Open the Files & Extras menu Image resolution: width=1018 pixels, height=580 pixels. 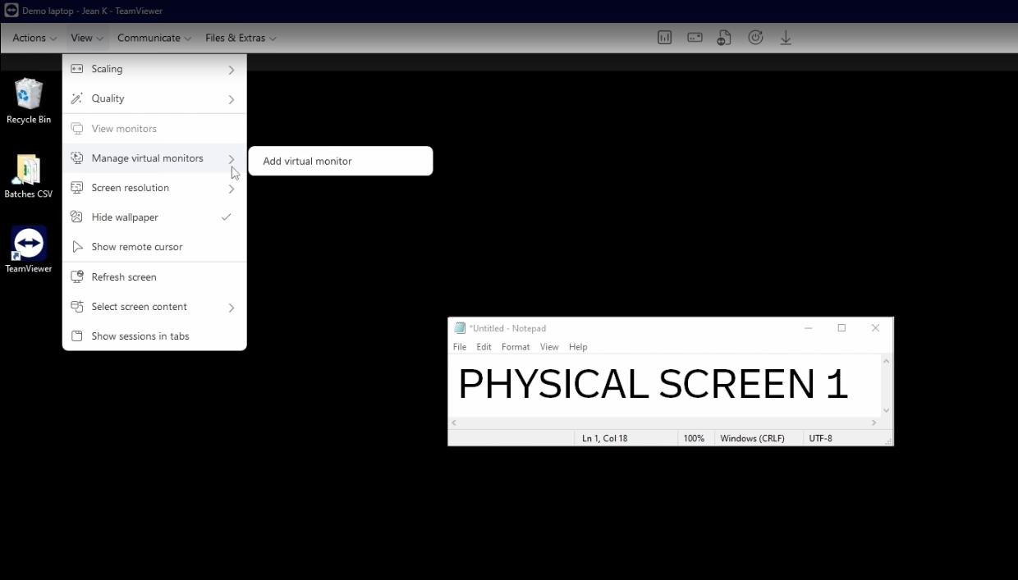click(x=241, y=38)
